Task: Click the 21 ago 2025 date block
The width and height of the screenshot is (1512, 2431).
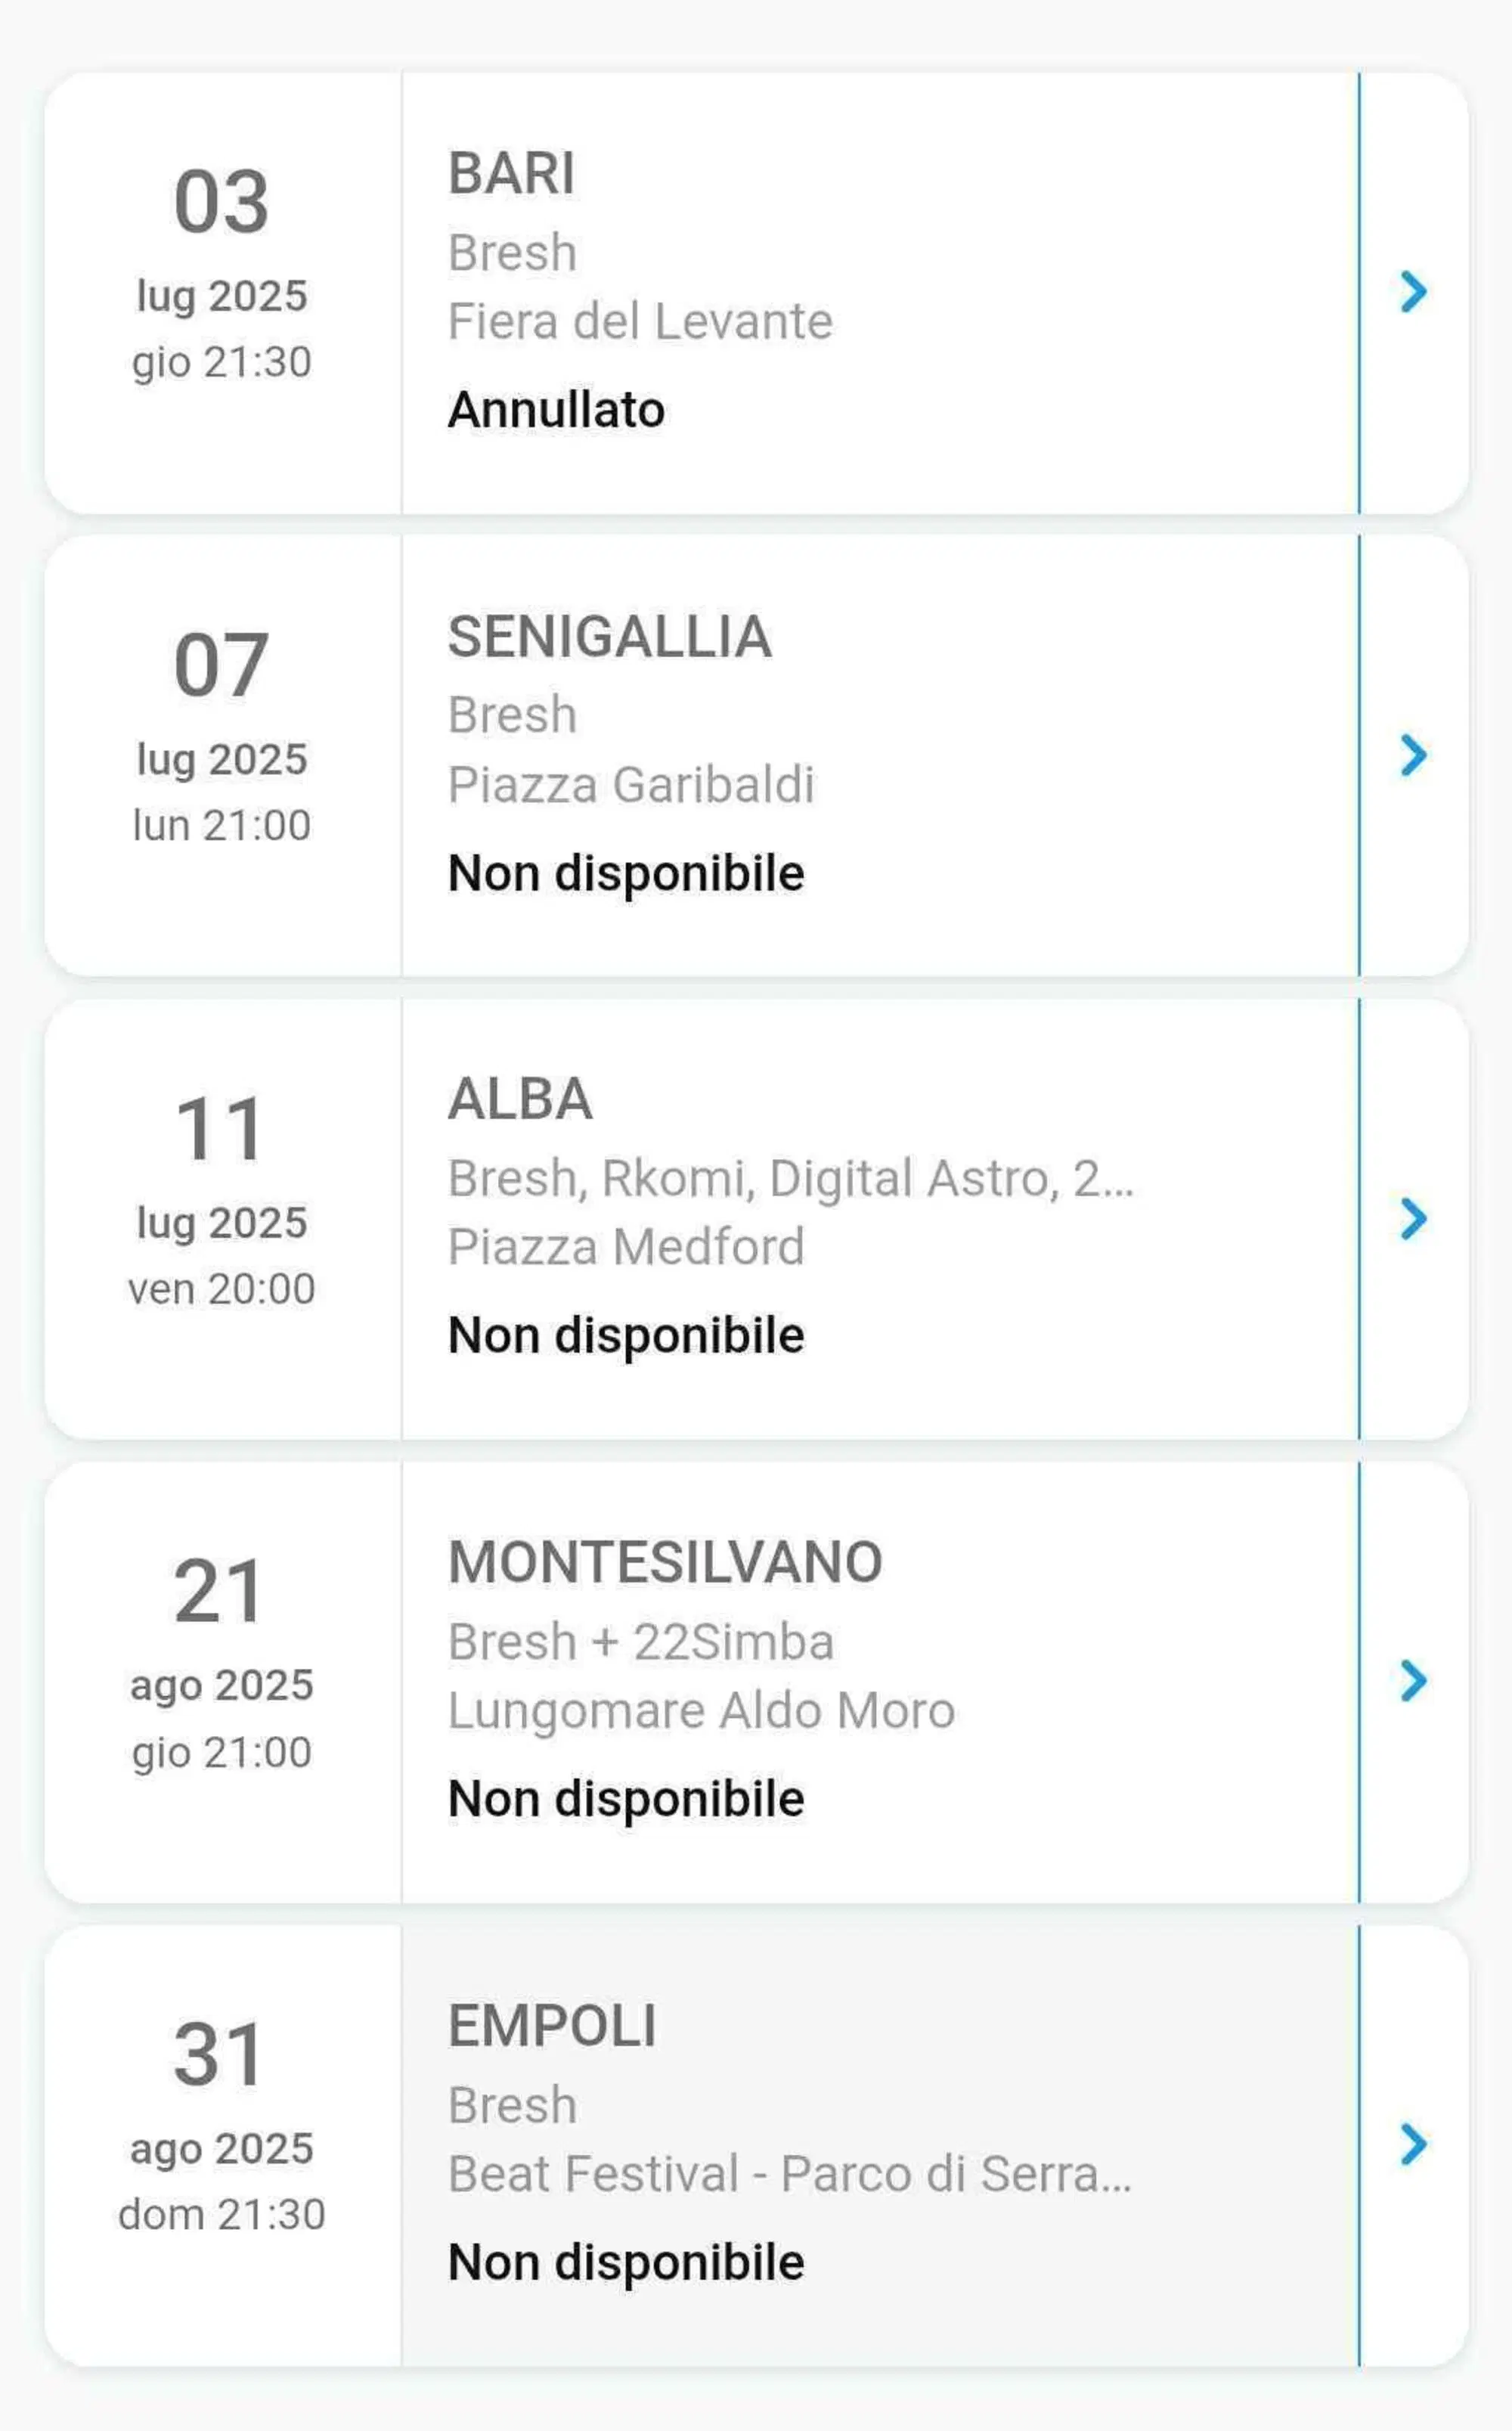Action: point(222,1661)
